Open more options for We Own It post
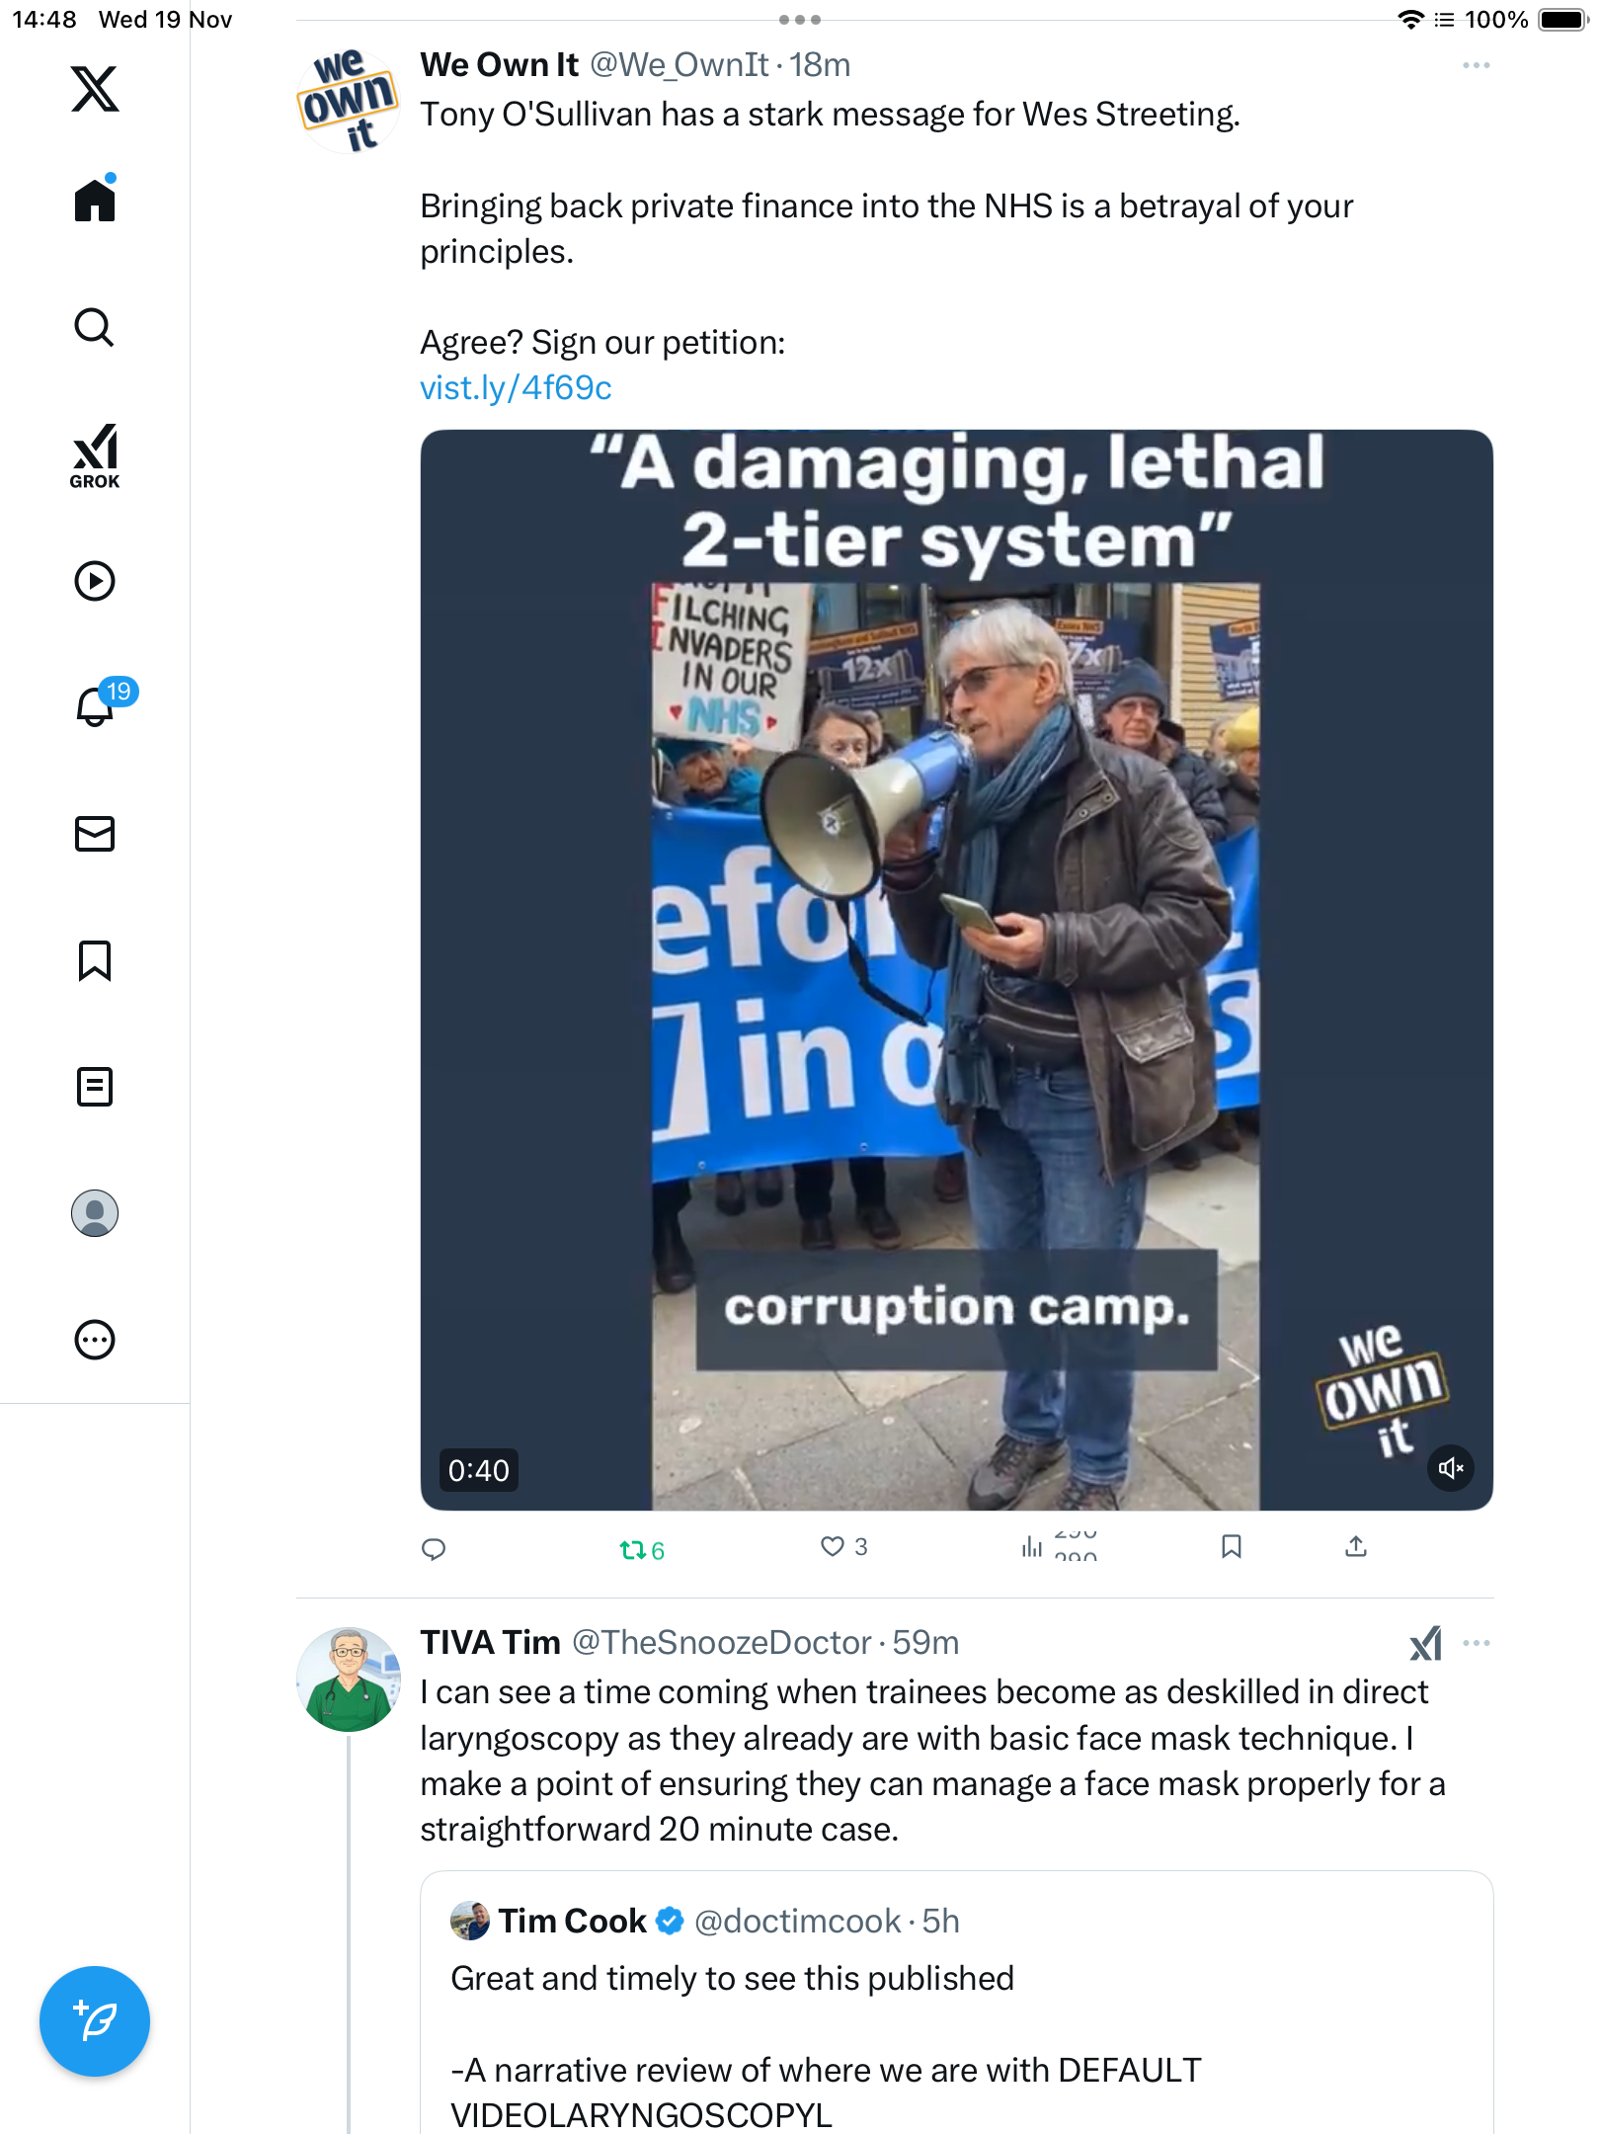The height and width of the screenshot is (2134, 1600). click(x=1477, y=65)
